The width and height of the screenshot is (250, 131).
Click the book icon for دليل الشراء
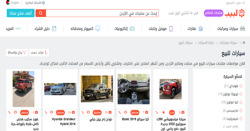(54, 29)
